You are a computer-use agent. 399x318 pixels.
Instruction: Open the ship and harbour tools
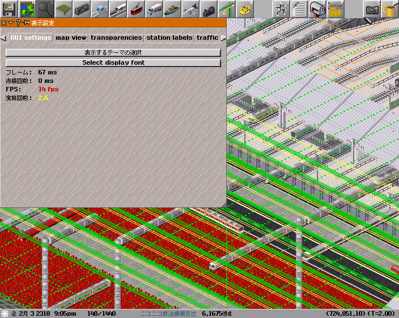pos(172,9)
